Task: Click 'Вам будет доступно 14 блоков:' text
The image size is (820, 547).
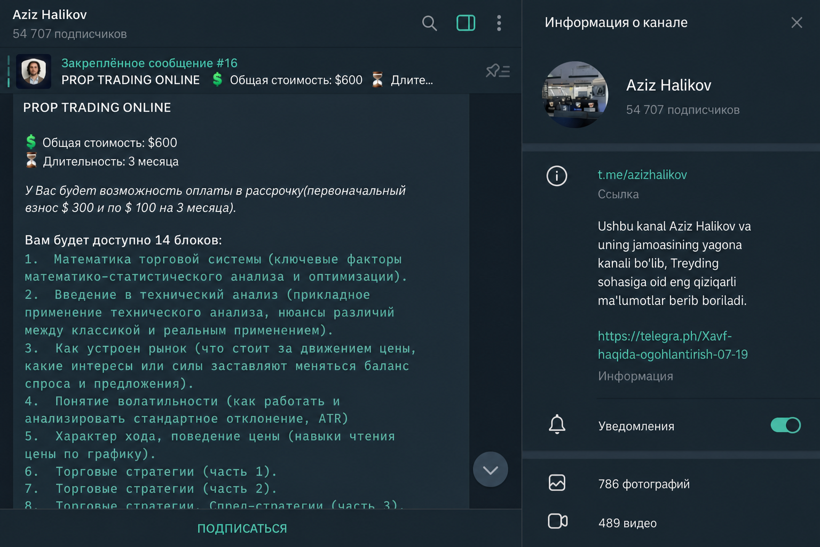Action: coord(123,240)
